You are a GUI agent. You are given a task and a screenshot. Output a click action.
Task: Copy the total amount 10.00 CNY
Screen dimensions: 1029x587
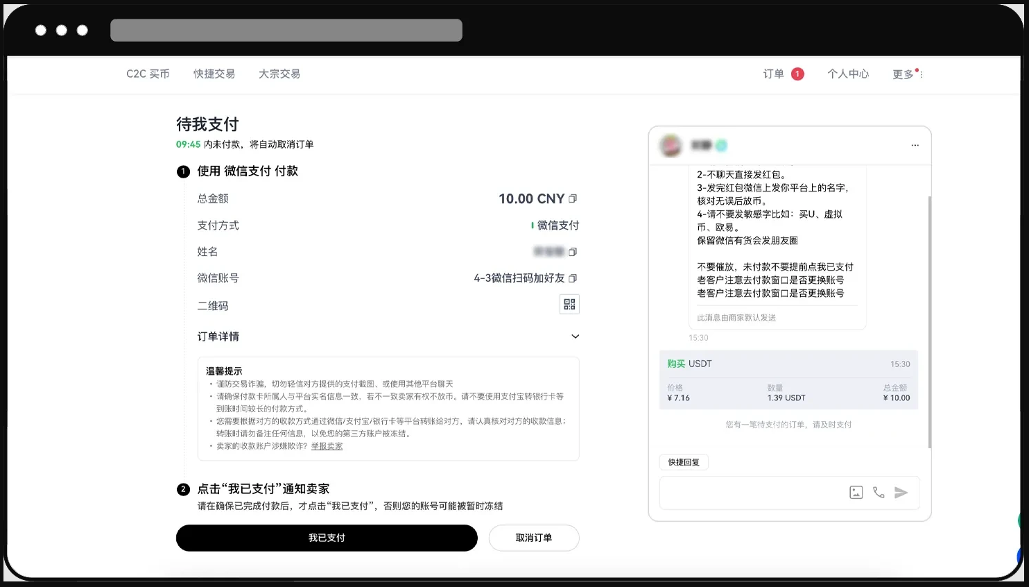pos(573,199)
